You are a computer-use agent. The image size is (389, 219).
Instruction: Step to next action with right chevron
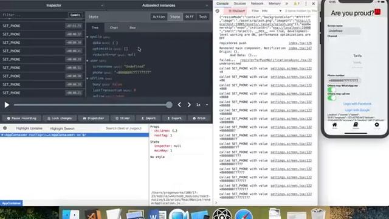coord(189,105)
